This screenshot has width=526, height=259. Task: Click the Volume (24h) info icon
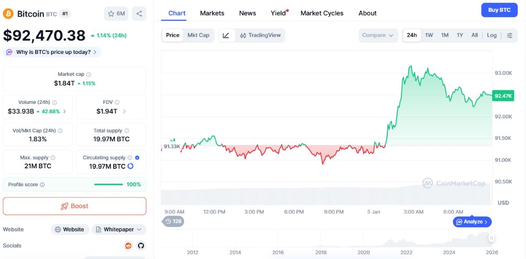pos(54,103)
